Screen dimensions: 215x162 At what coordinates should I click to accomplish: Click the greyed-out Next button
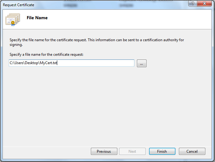[132, 151]
